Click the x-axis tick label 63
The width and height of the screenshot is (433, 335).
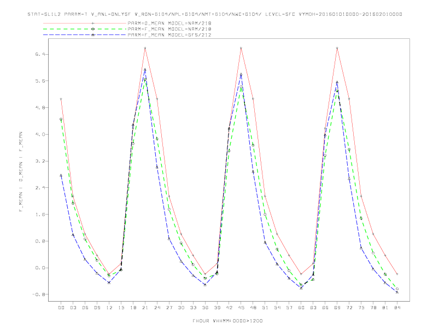[x=313, y=308]
